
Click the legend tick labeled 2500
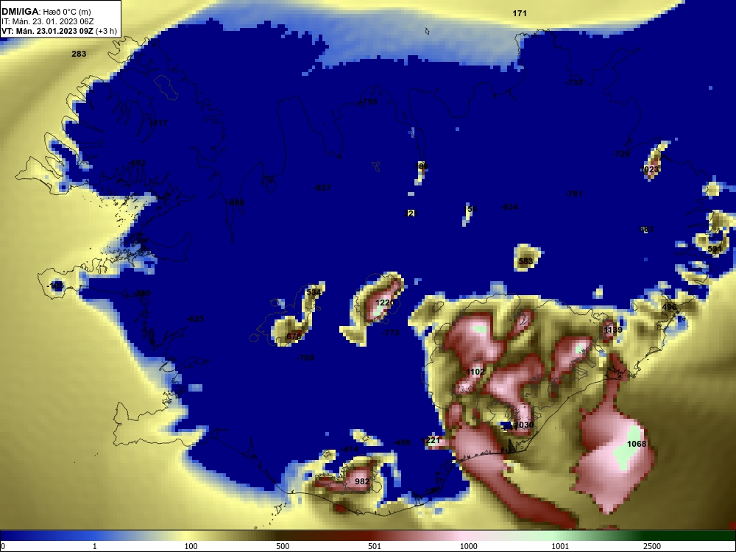(652, 546)
